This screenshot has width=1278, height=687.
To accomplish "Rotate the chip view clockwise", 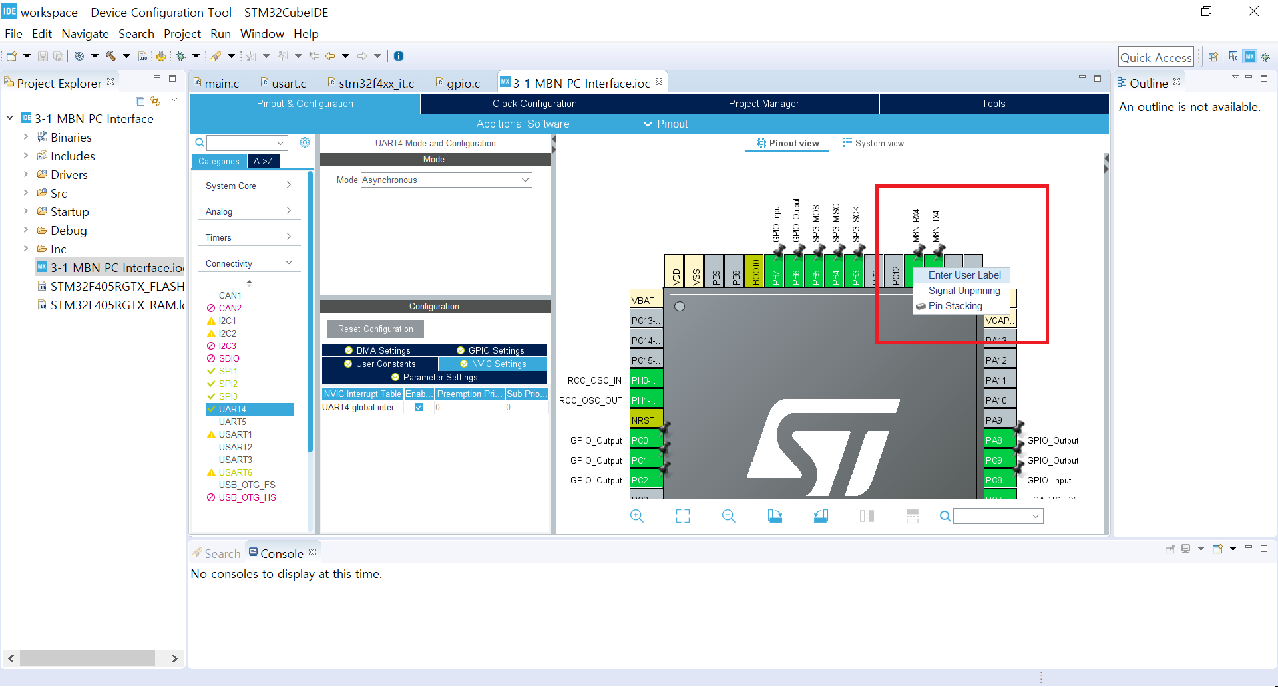I will [775, 516].
